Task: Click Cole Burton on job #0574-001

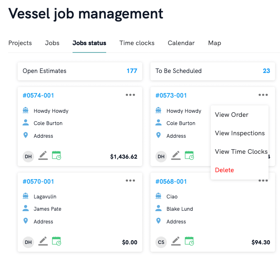Action: [48, 123]
